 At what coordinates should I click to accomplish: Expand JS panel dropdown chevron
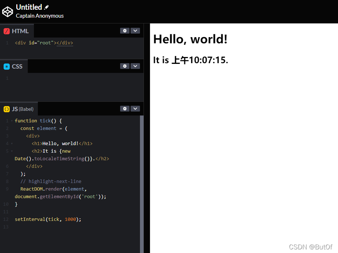pos(135,109)
